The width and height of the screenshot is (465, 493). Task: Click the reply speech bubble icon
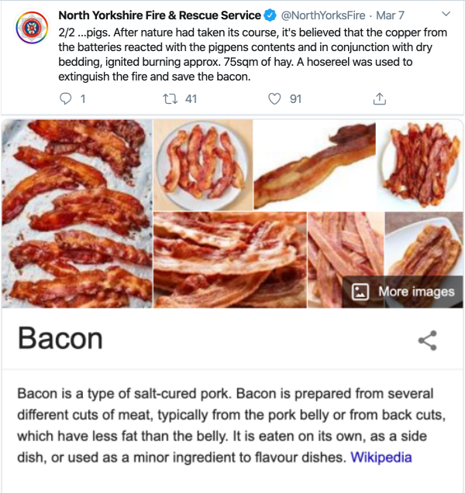pos(65,99)
